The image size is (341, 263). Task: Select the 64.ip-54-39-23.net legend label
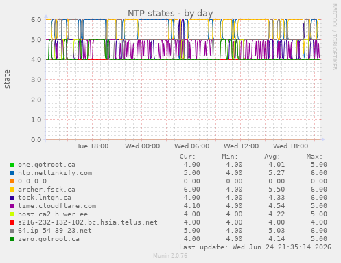tap(55, 231)
